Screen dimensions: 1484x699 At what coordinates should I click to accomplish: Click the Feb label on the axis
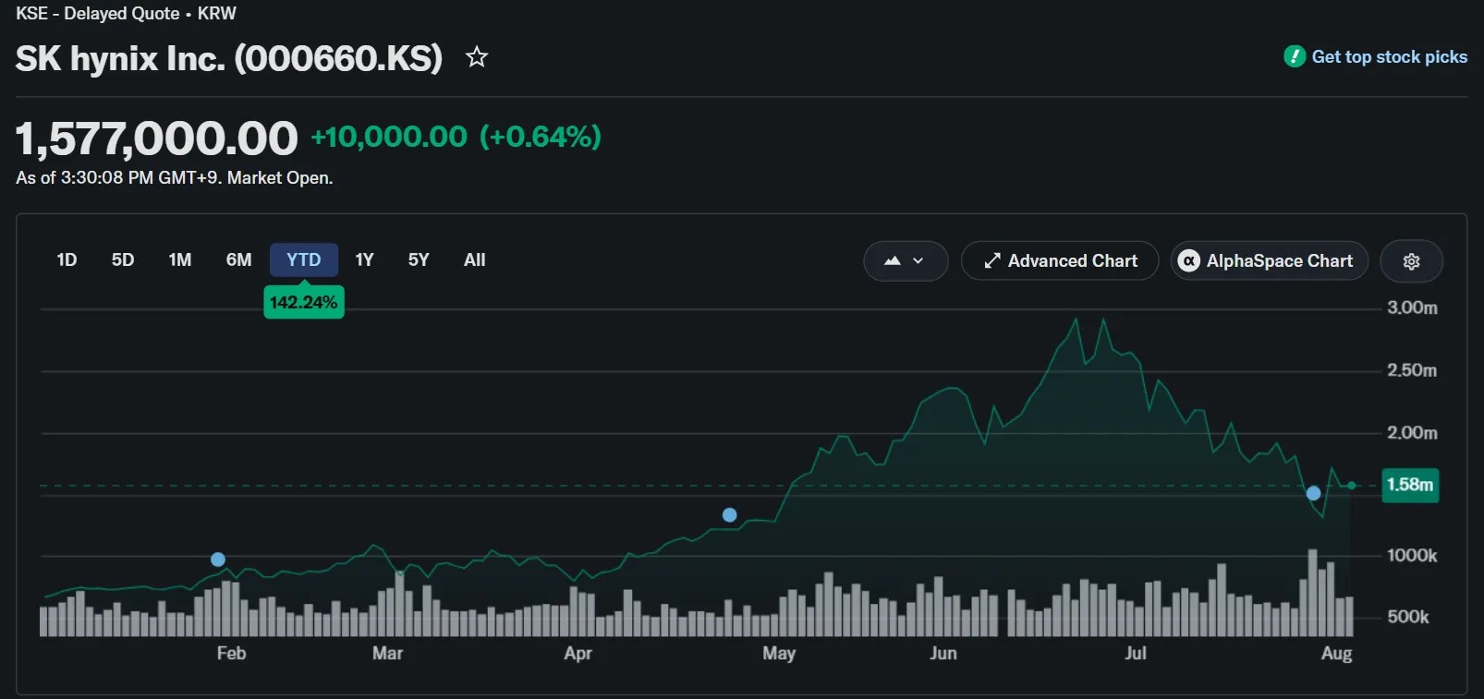click(x=231, y=654)
